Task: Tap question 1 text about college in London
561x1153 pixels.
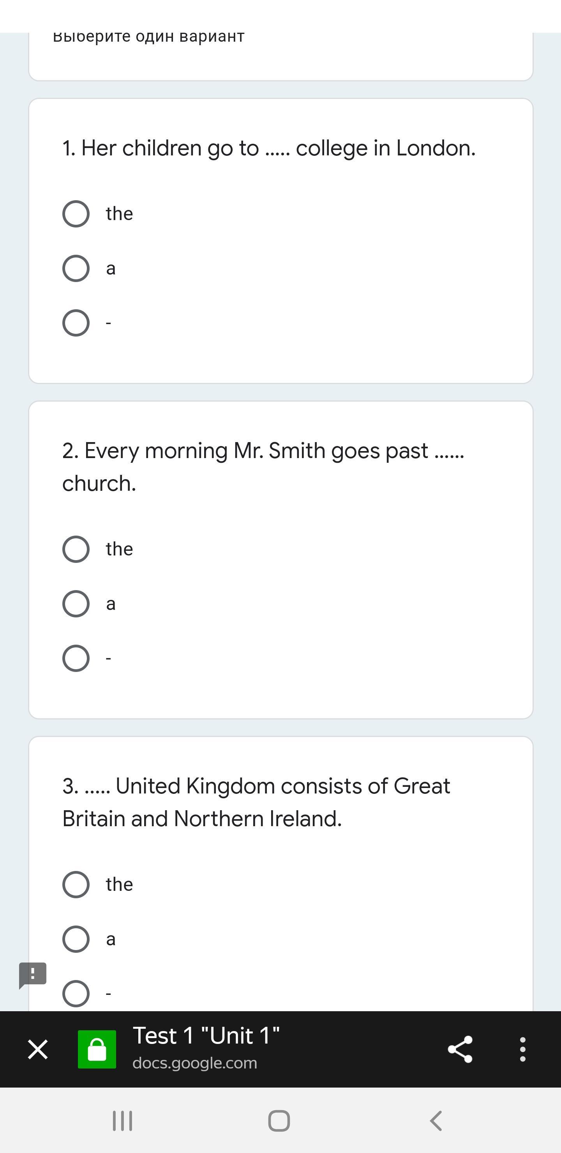Action: (269, 148)
